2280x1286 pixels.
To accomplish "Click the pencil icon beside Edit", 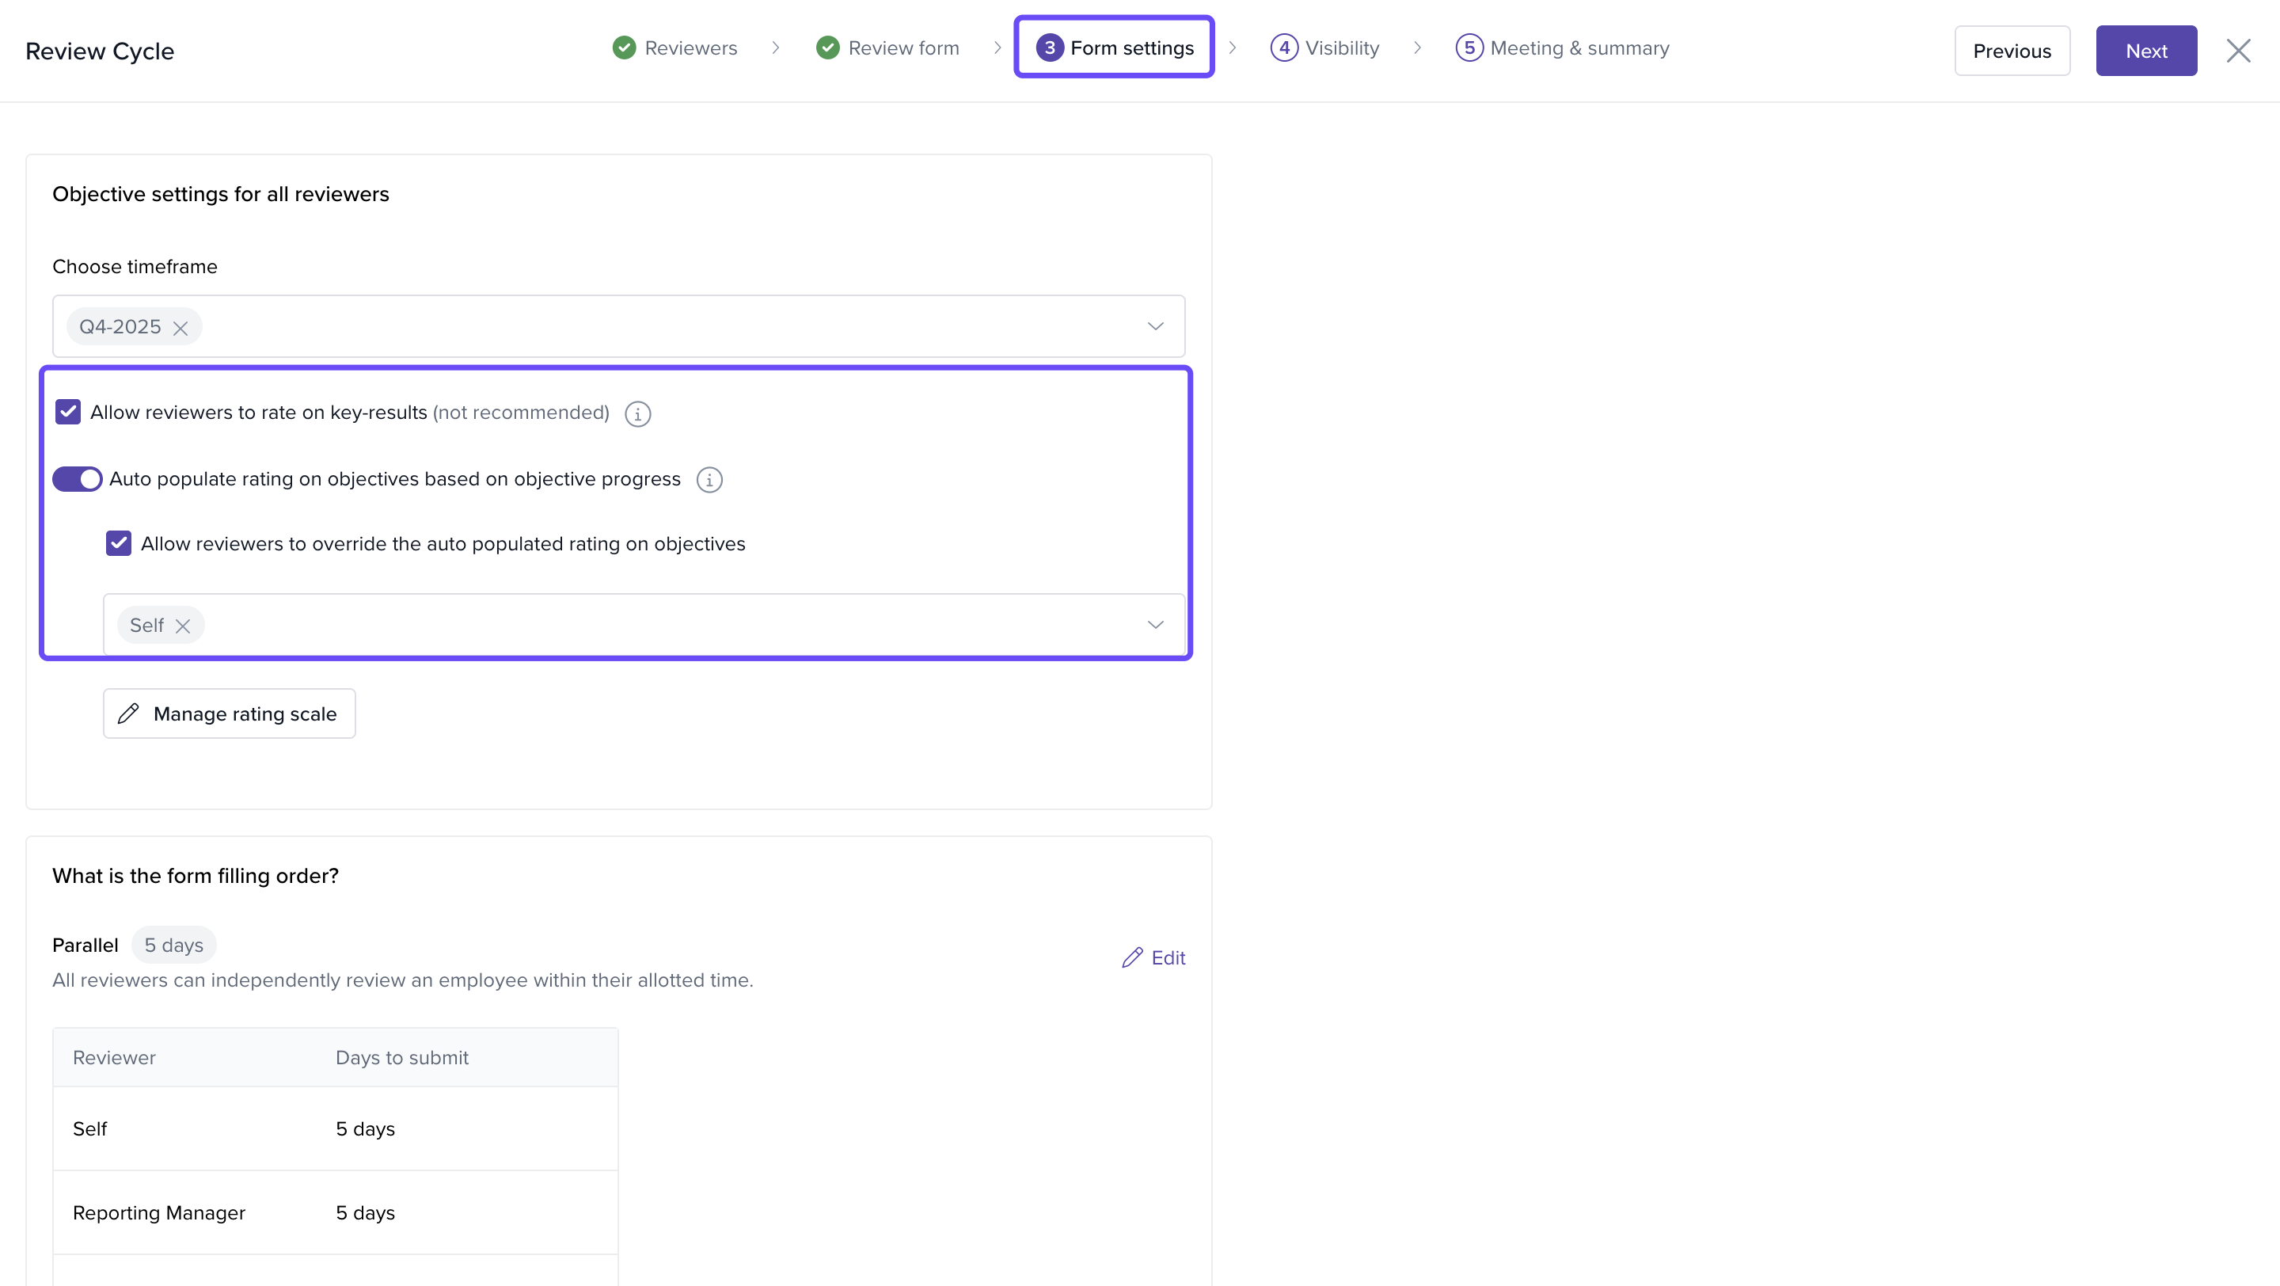I will point(1131,957).
